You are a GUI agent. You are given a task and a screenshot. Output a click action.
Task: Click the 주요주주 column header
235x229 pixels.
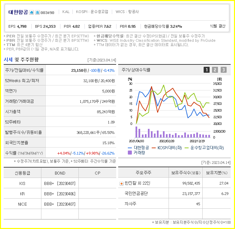click(144, 173)
